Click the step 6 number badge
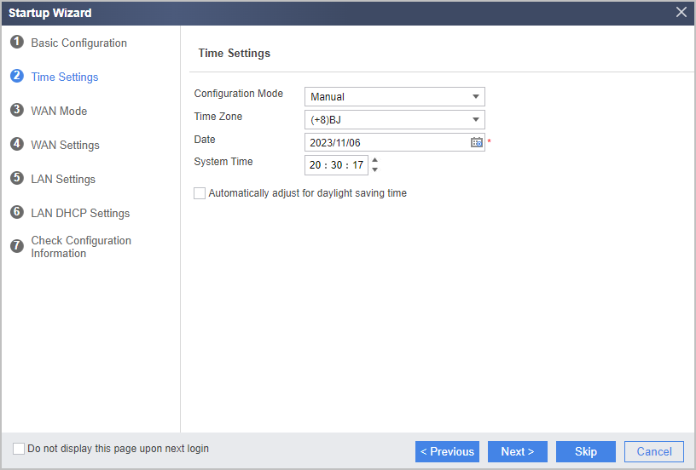696x470 pixels. pos(17,212)
